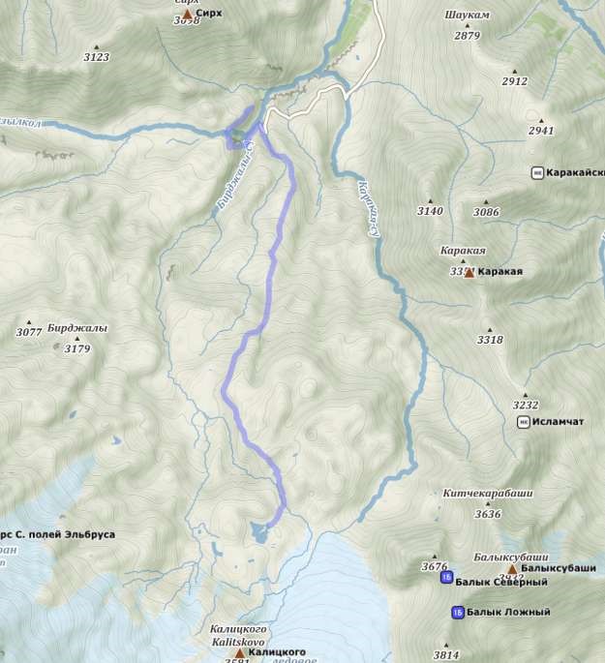The height and width of the screenshot is (663, 605).
Task: Open the Каракайский pass marker icon
Action: 537,173
